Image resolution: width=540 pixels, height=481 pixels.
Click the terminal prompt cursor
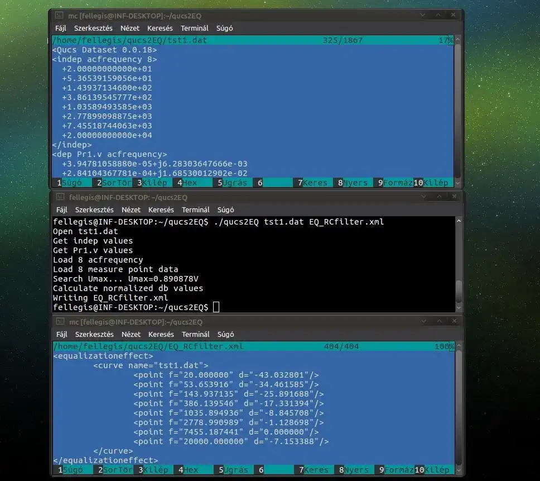pyautogui.click(x=216, y=307)
